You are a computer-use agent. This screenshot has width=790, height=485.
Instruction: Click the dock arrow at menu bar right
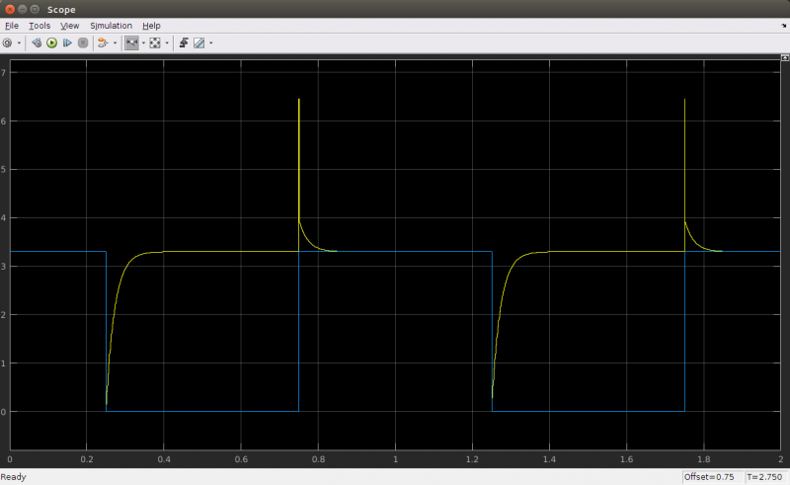(x=783, y=26)
